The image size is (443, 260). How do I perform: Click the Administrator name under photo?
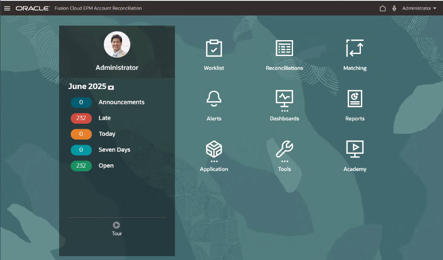point(117,68)
